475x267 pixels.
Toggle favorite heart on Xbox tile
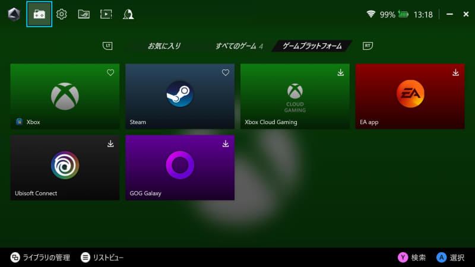coord(110,72)
